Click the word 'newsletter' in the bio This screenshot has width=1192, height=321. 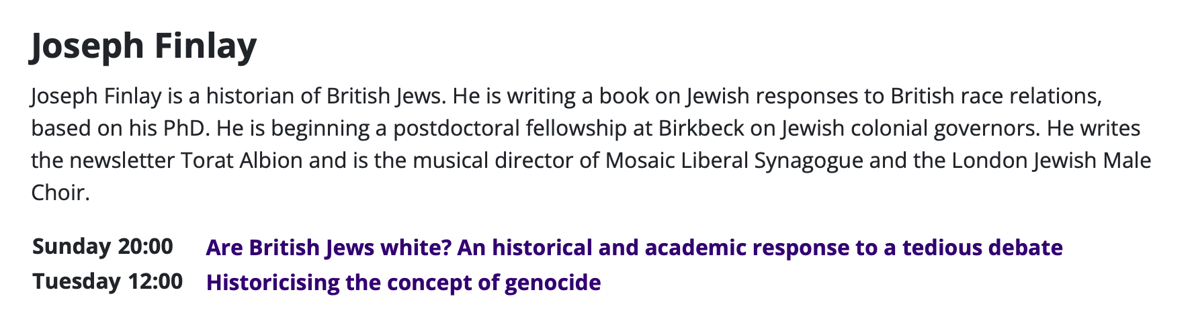click(x=122, y=160)
